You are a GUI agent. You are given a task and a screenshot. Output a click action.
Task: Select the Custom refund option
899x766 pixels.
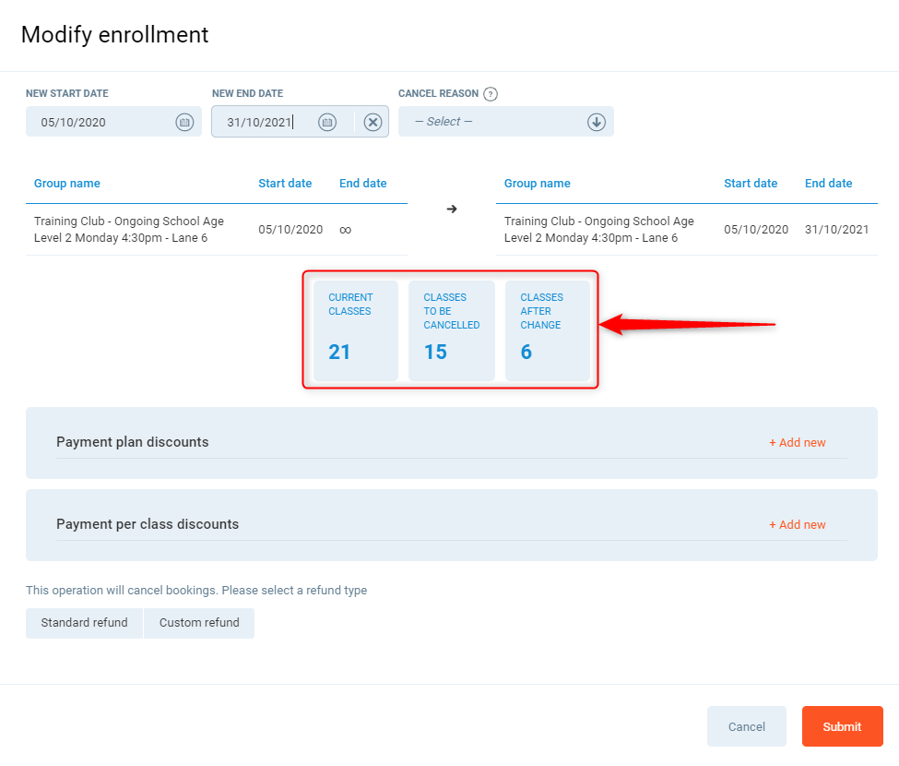click(x=199, y=623)
